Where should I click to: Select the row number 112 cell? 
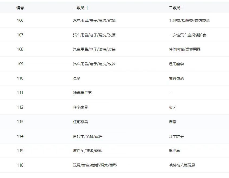point(20,107)
